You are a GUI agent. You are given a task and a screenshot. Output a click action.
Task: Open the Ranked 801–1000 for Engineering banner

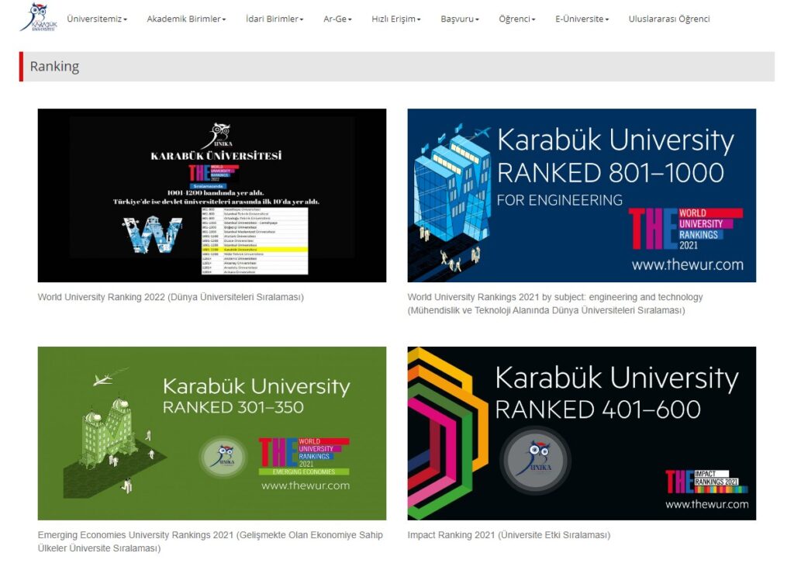click(x=582, y=195)
